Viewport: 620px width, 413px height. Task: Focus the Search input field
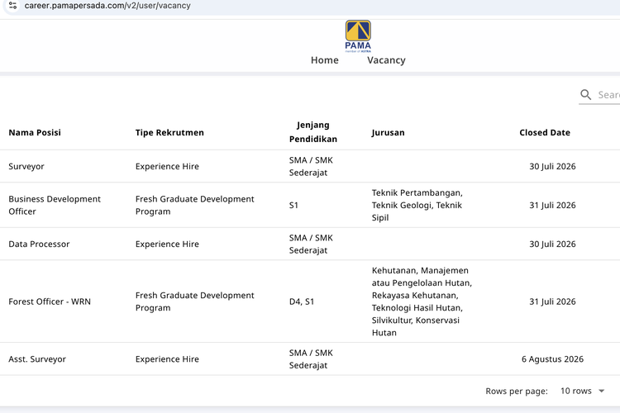point(608,95)
